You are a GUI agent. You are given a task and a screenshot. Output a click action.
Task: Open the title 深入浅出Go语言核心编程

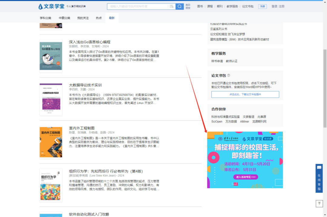tap(90, 42)
